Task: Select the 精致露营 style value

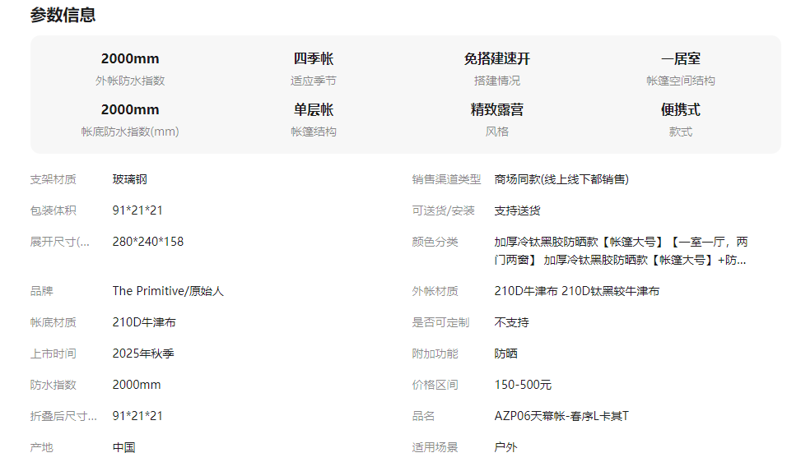Action: 496,110
